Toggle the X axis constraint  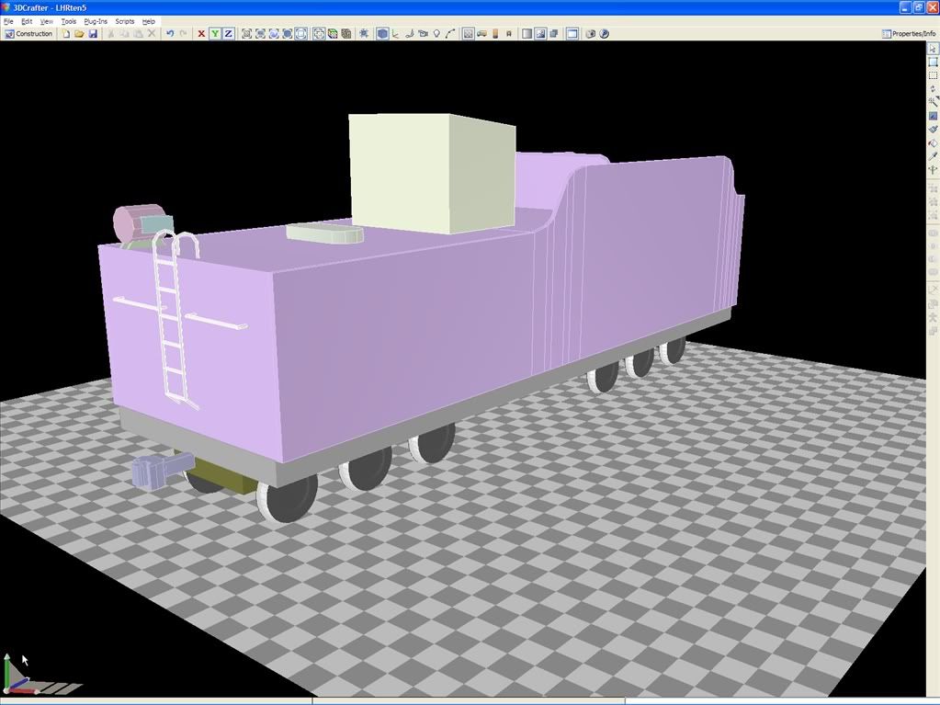[x=201, y=34]
